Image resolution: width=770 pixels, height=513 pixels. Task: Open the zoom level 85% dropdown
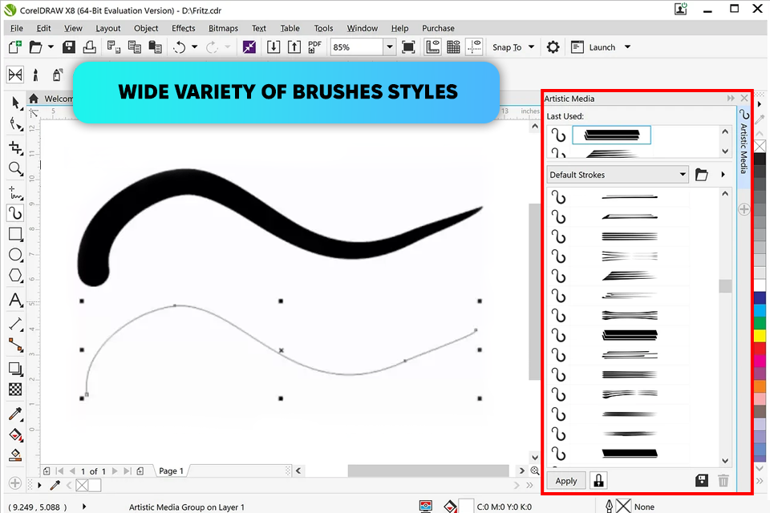(x=390, y=47)
